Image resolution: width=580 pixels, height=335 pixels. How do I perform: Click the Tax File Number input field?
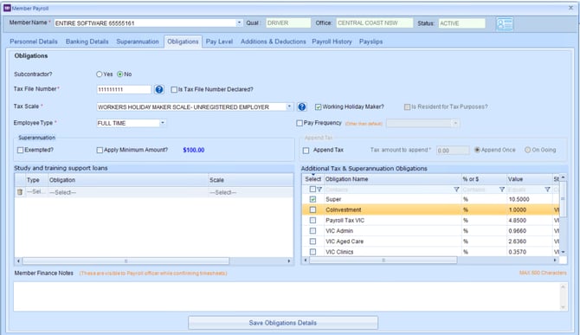[124, 89]
